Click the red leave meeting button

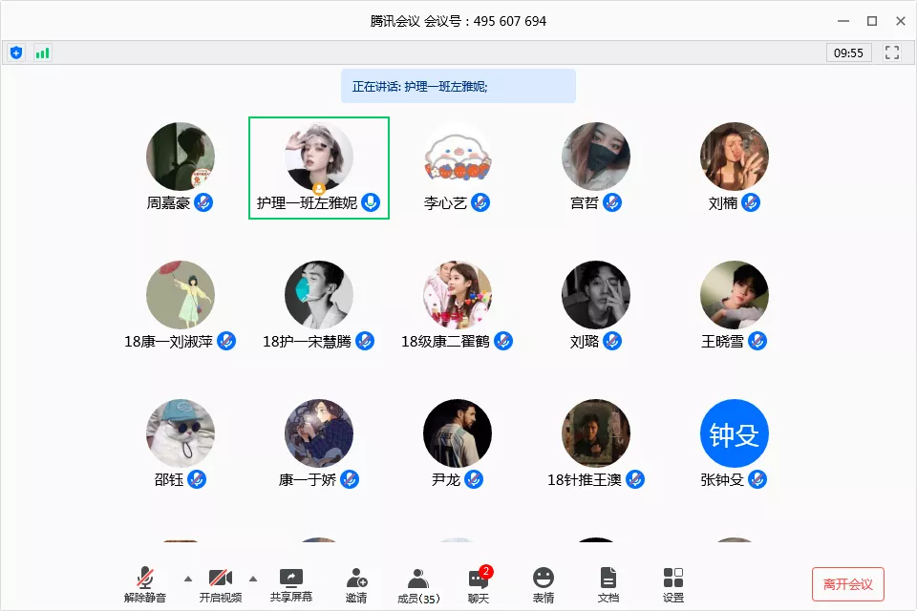pyautogui.click(x=847, y=584)
